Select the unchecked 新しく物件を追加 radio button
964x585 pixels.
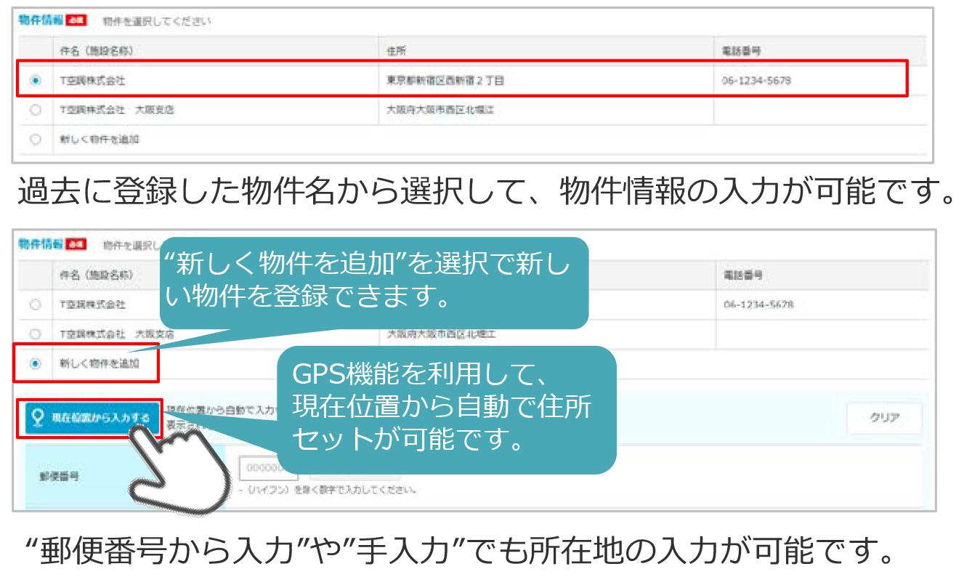(36, 140)
